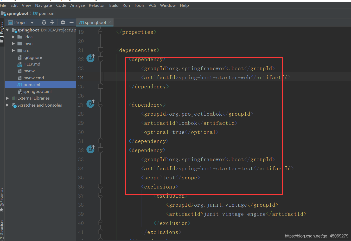Click the .idea folder icon
The image size is (351, 241).
click(x=20, y=37)
